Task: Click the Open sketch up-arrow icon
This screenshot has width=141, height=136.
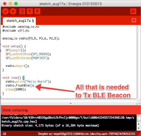Action: coord(30,11)
